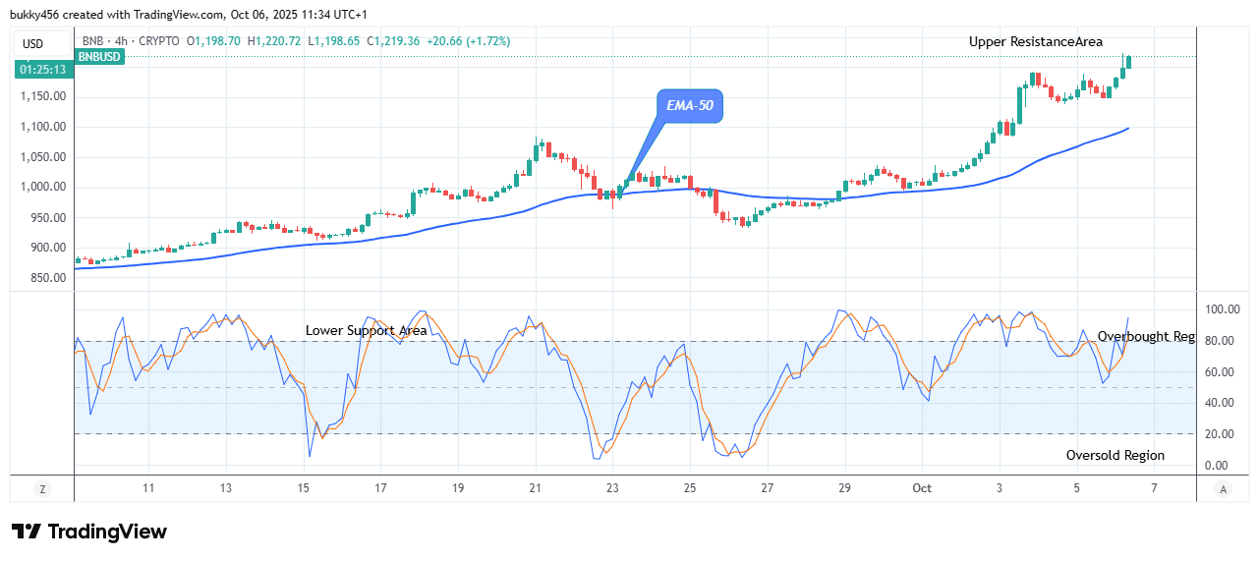
Task: Click the 80.00 level on oscillator scale
Action: pos(1221,341)
